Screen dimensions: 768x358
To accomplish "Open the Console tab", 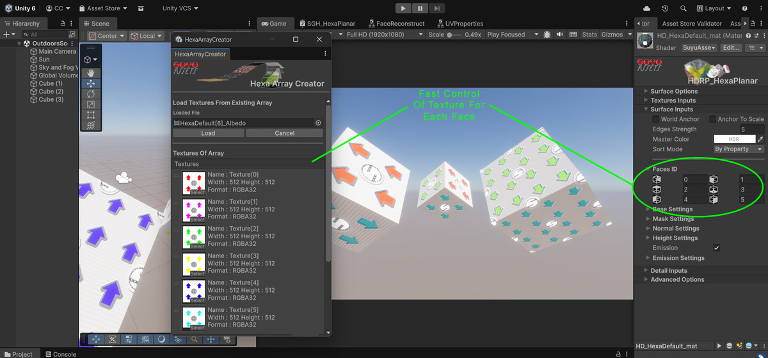I will coord(60,354).
